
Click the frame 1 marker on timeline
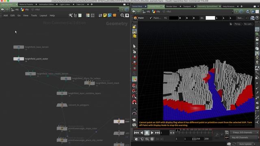178,130
